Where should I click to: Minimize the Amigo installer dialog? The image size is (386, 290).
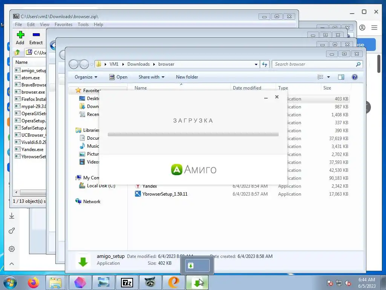[266, 97]
